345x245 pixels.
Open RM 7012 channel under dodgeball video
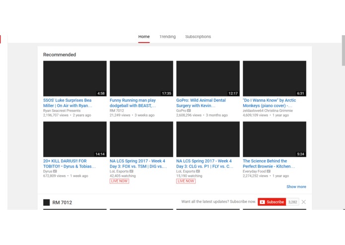click(117, 111)
